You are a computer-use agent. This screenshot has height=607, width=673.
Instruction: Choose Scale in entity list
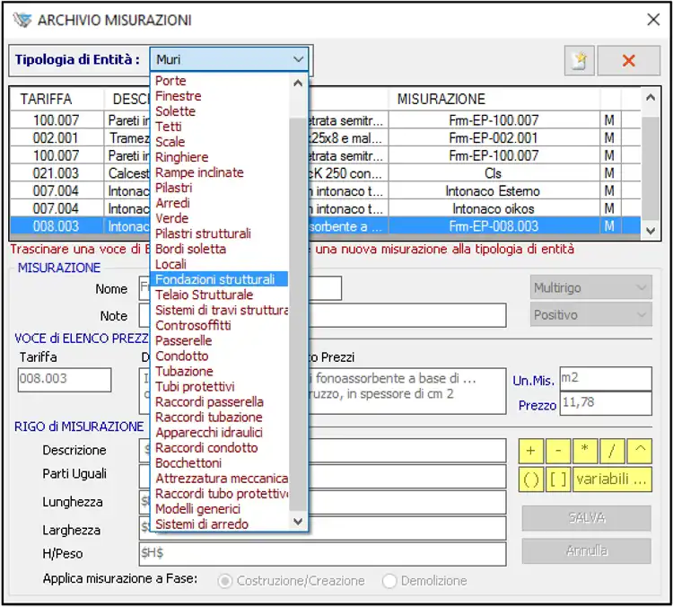(220, 142)
